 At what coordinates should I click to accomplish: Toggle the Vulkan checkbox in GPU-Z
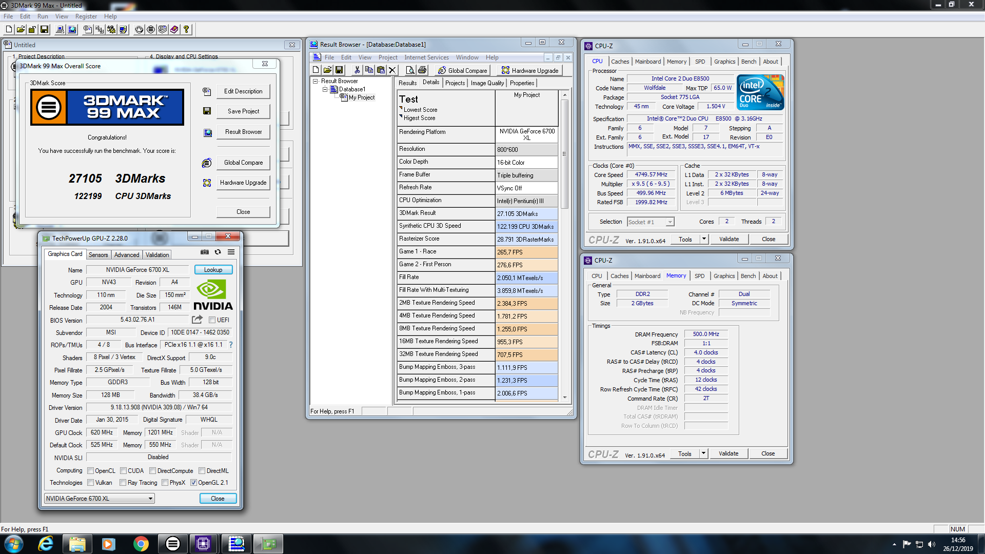pyautogui.click(x=90, y=483)
